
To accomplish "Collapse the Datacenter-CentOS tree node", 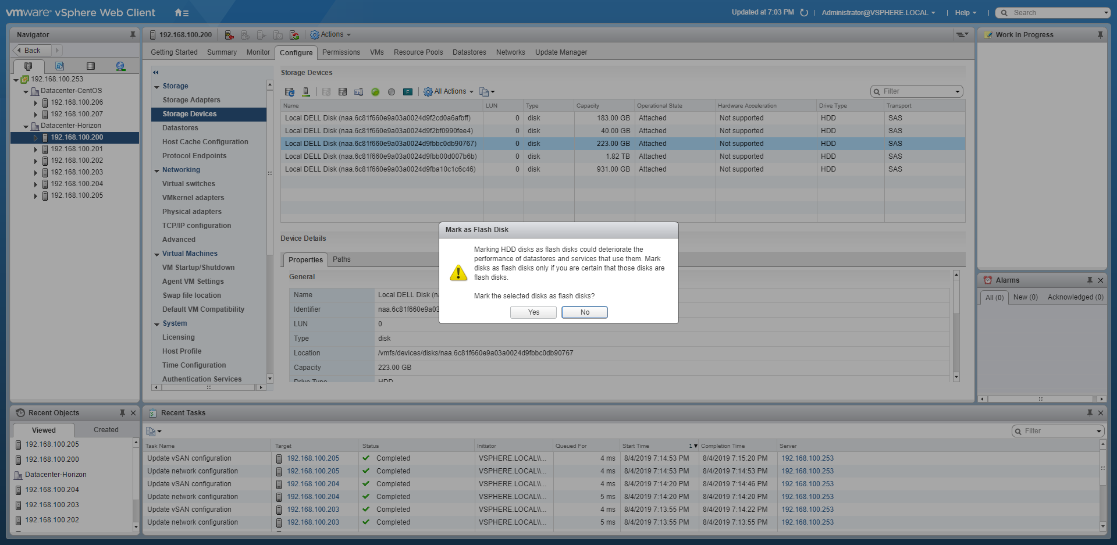I will [x=26, y=91].
